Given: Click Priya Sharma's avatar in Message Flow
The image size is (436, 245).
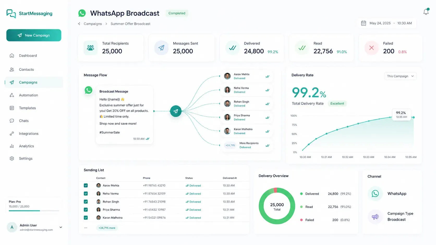Looking at the screenshot, I should pyautogui.click(x=227, y=117).
